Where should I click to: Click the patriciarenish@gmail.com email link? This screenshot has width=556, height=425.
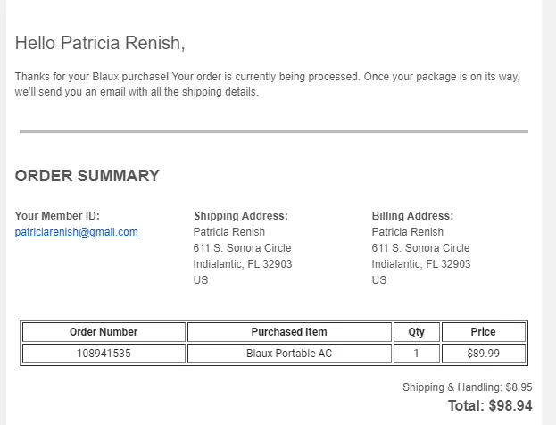tap(76, 232)
